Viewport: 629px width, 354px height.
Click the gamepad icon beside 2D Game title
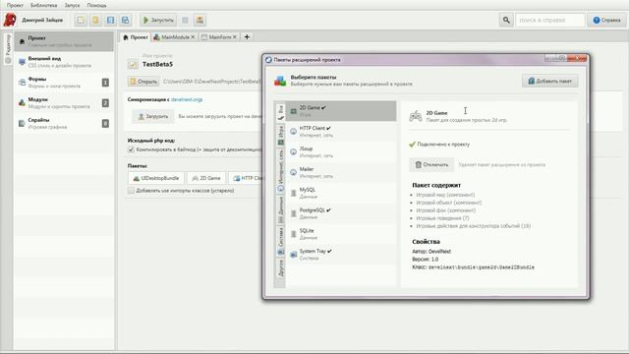tap(416, 116)
